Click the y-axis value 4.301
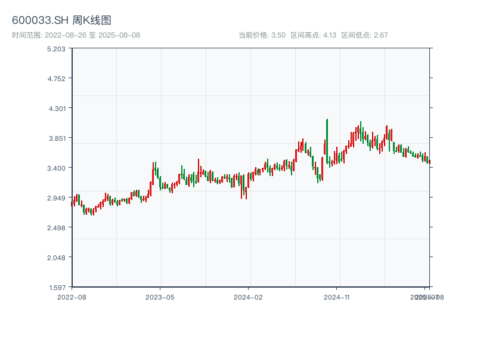The width and height of the screenshot is (477, 358). (57, 109)
